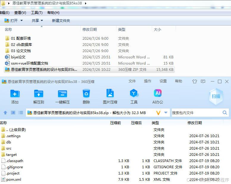Sort archive contents by 类型 column
The image size is (231, 184).
[x=155, y=123]
